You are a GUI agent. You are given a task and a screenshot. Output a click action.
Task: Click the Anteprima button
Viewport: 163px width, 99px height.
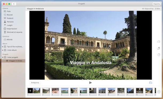click(x=35, y=83)
